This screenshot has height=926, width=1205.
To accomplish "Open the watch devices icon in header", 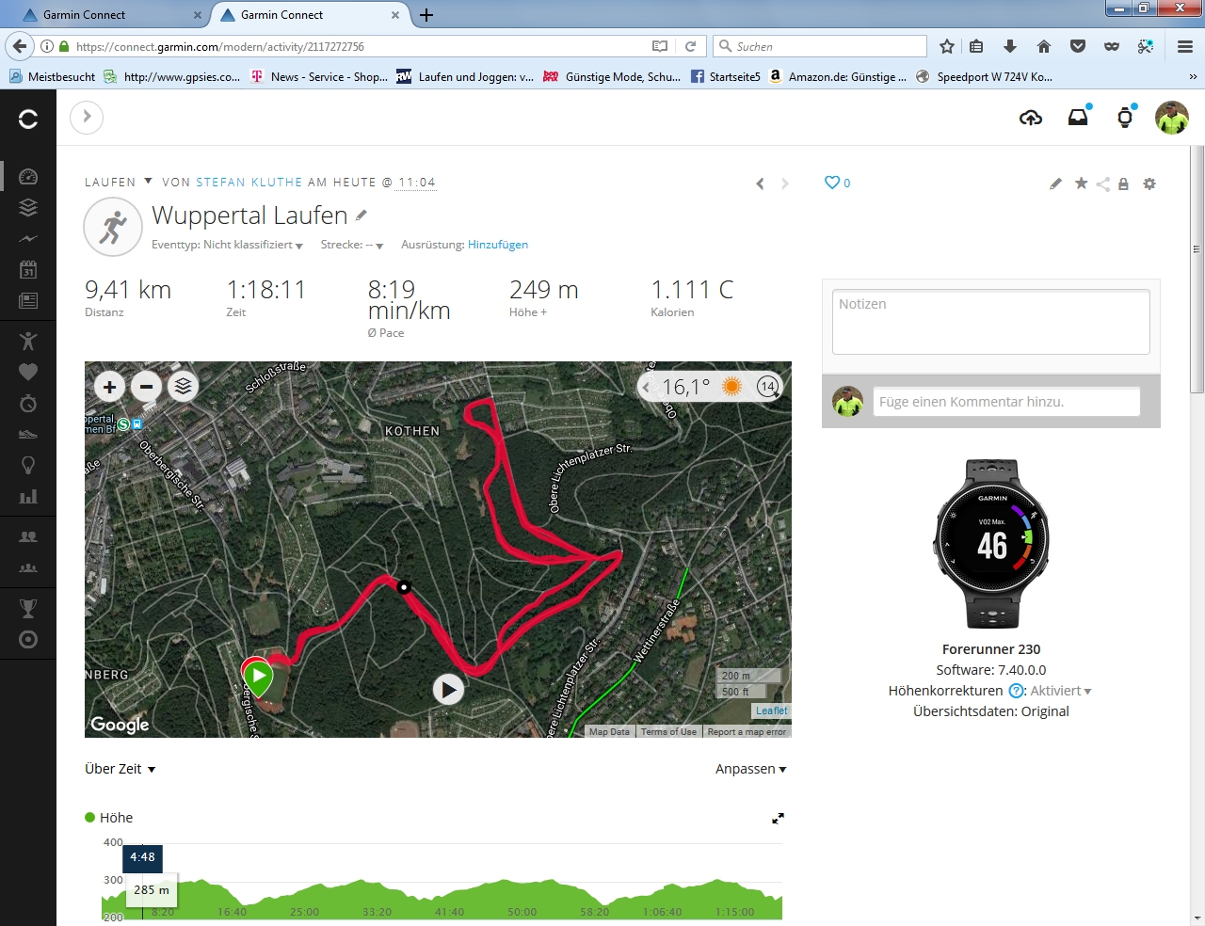I will click(x=1125, y=117).
